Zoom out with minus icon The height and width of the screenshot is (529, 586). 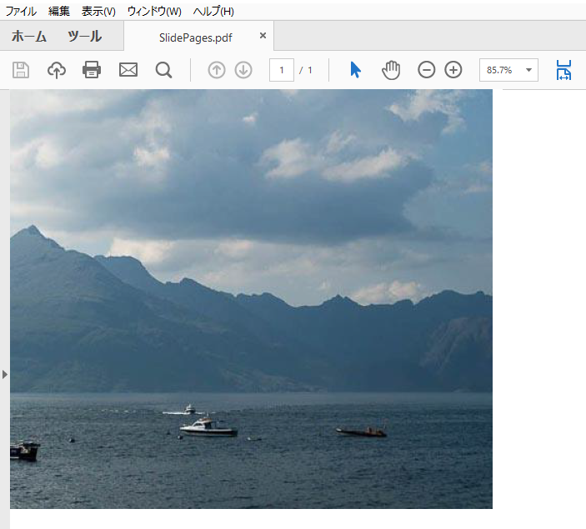click(427, 70)
